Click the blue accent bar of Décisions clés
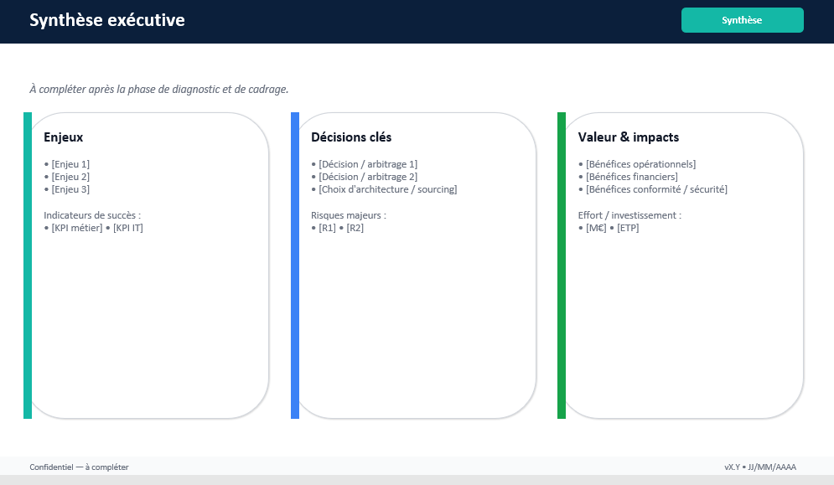The width and height of the screenshot is (834, 485). click(295, 265)
